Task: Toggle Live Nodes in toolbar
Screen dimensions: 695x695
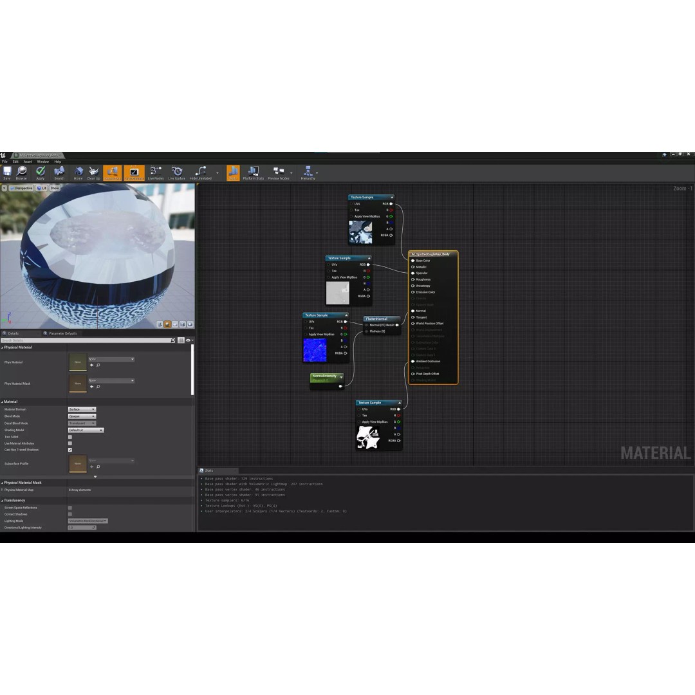Action: coord(156,173)
